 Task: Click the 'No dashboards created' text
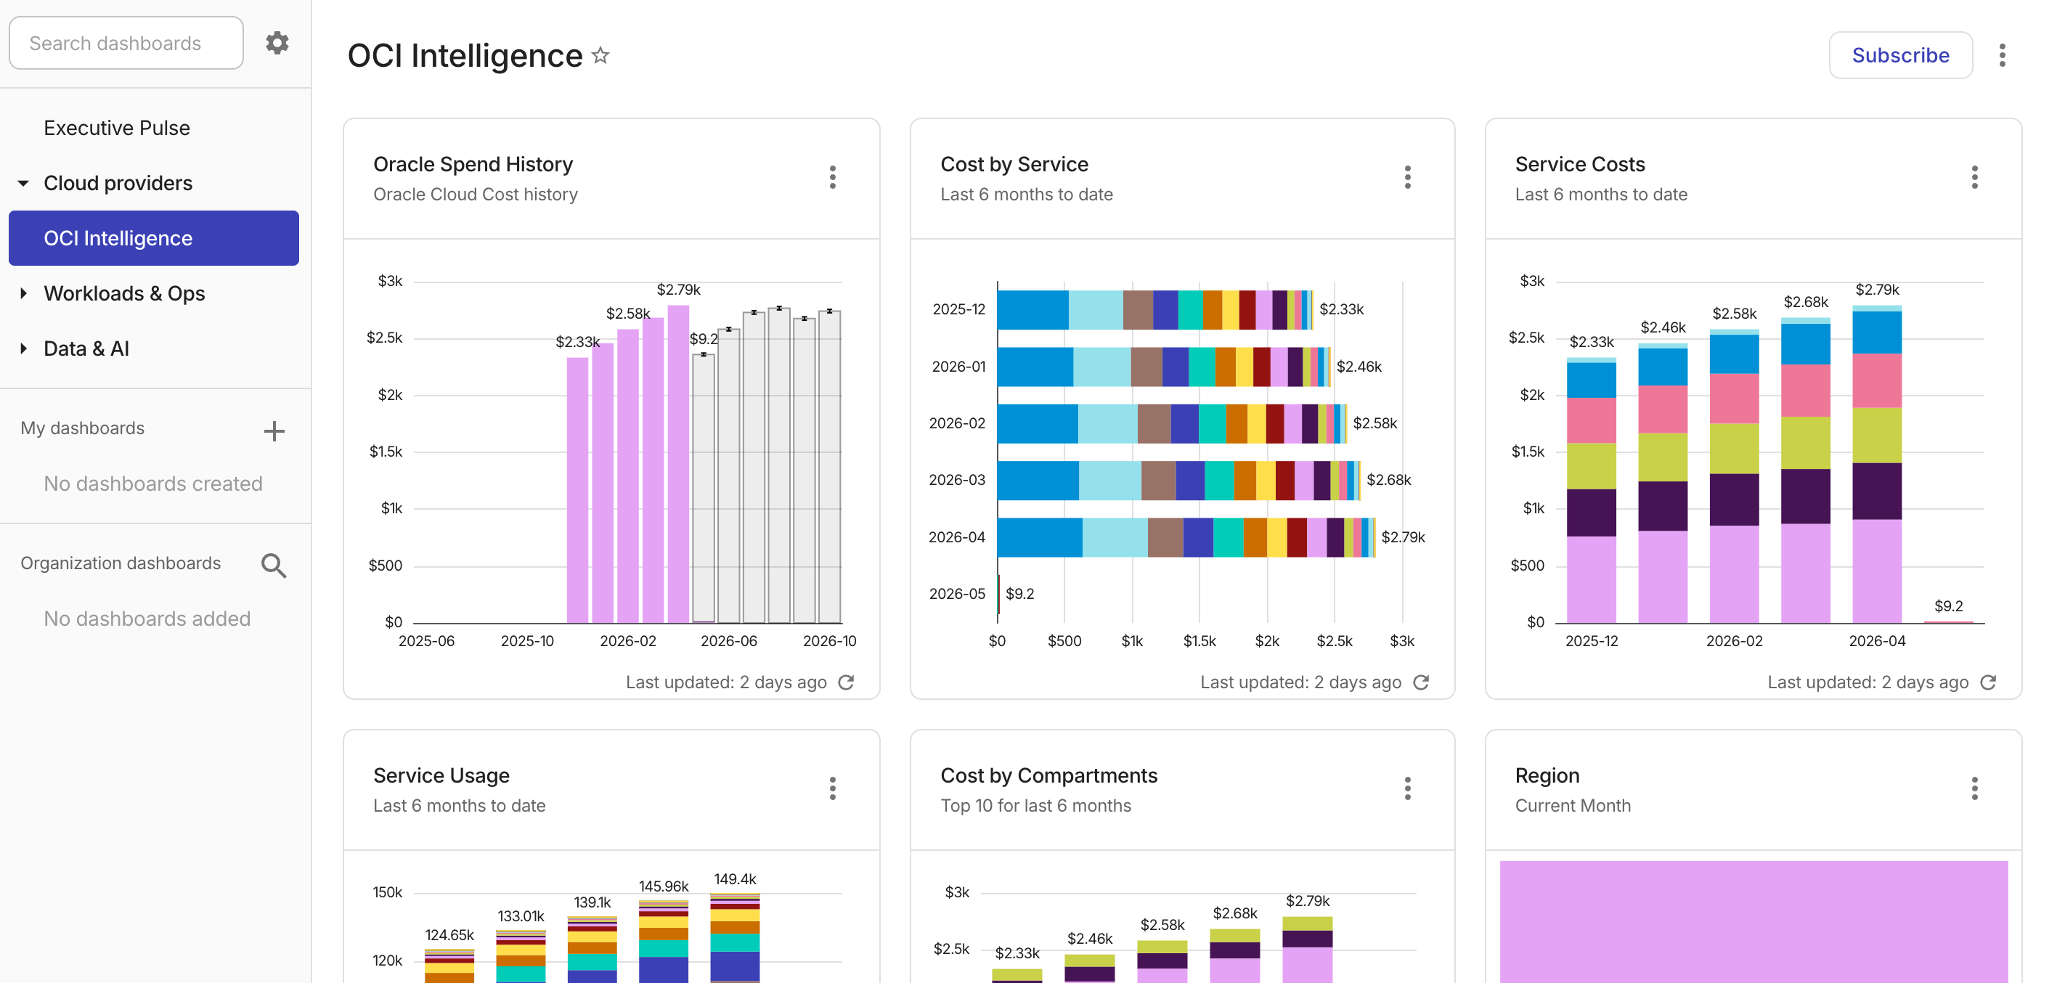tap(153, 484)
